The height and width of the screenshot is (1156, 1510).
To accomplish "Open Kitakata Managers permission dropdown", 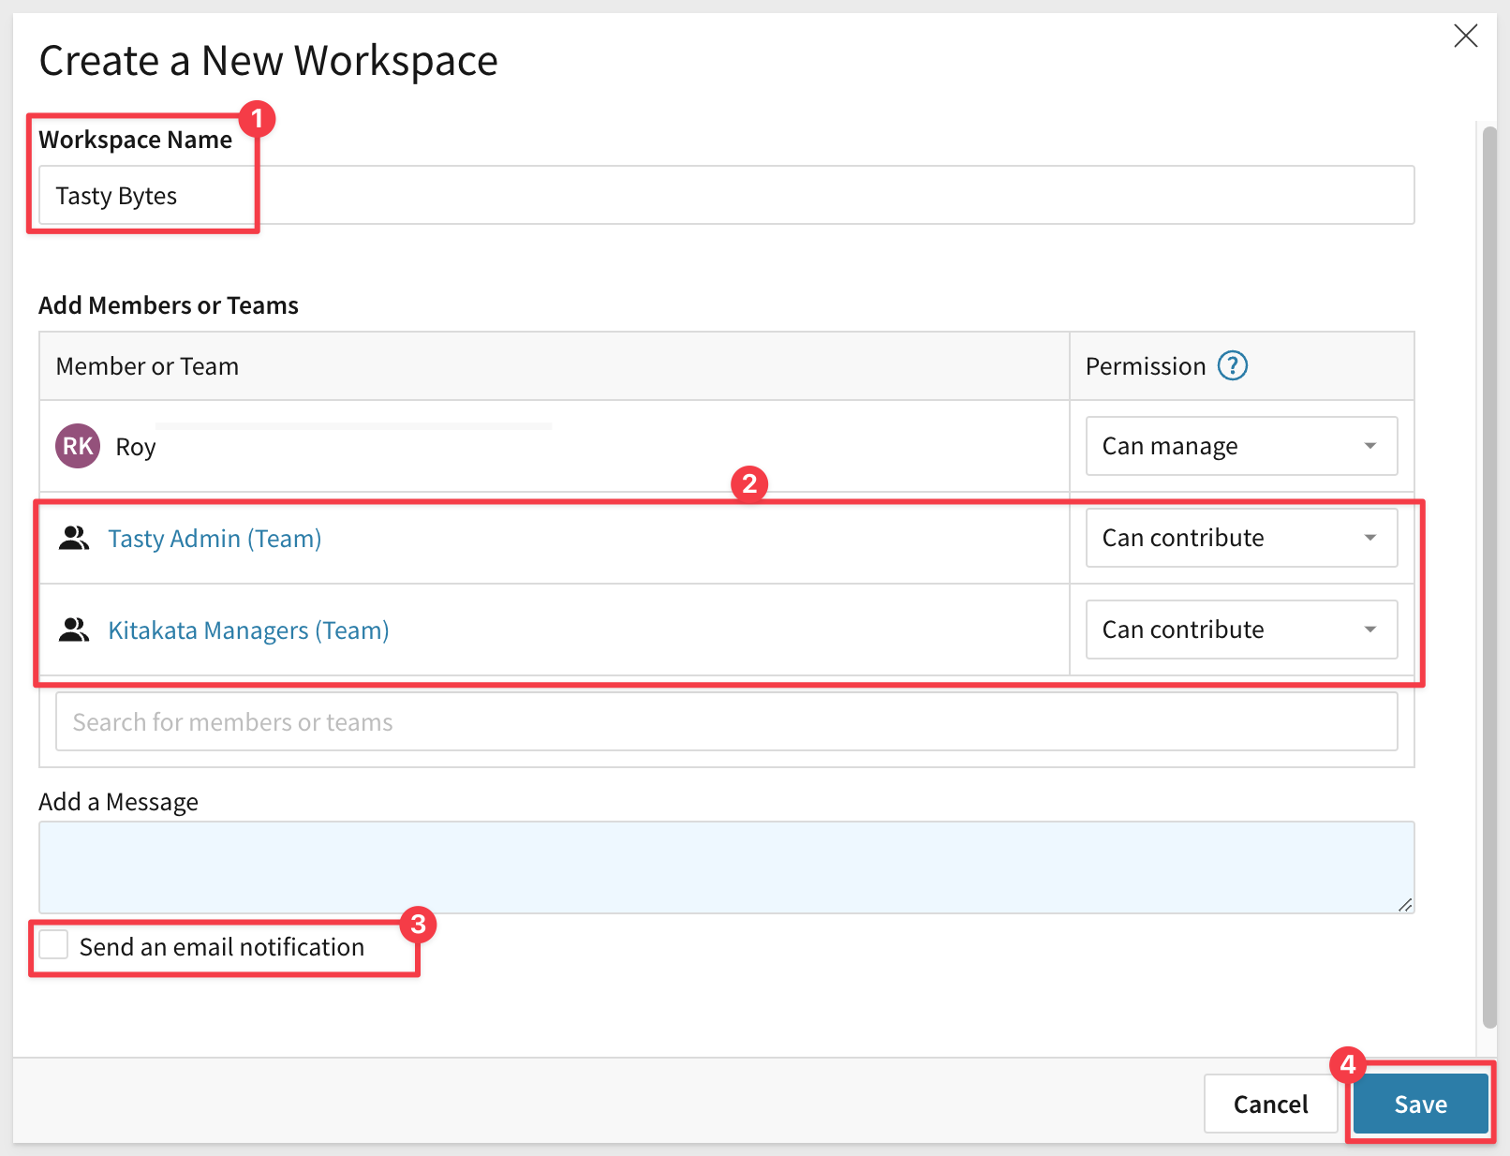I will point(1240,630).
